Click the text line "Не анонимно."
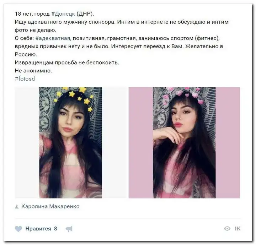Image resolution: width=256 pixels, height=245 pixels. [33, 71]
